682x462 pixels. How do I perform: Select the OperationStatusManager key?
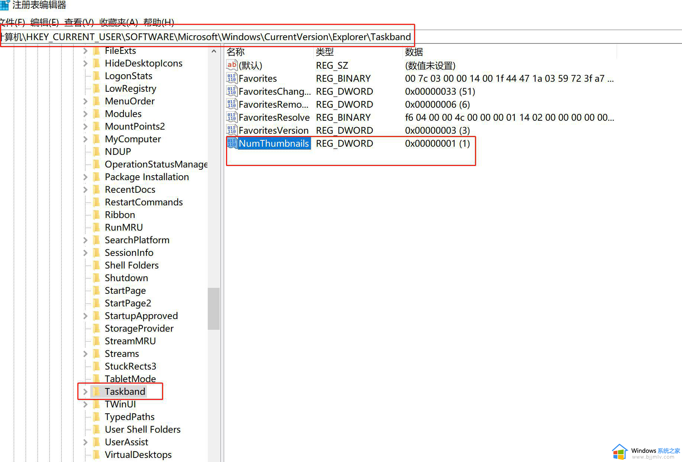point(156,165)
